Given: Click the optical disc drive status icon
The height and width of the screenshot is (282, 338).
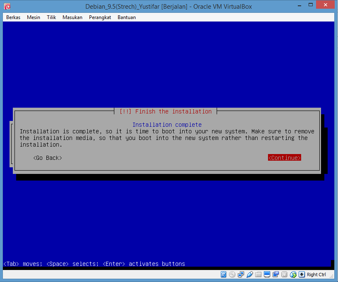Looking at the screenshot, I should (232, 275).
